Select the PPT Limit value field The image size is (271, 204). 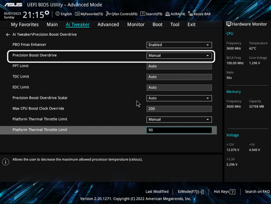(x=179, y=66)
